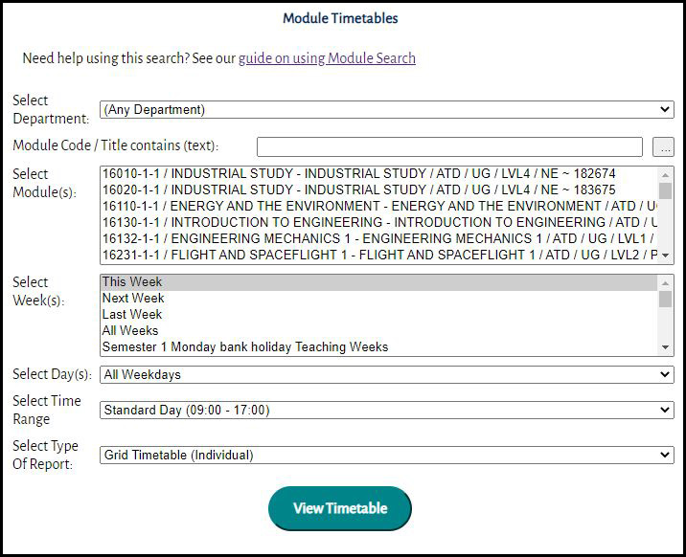The image size is (686, 557).
Task: Click scroll-down arrow of week list
Action: [x=666, y=347]
